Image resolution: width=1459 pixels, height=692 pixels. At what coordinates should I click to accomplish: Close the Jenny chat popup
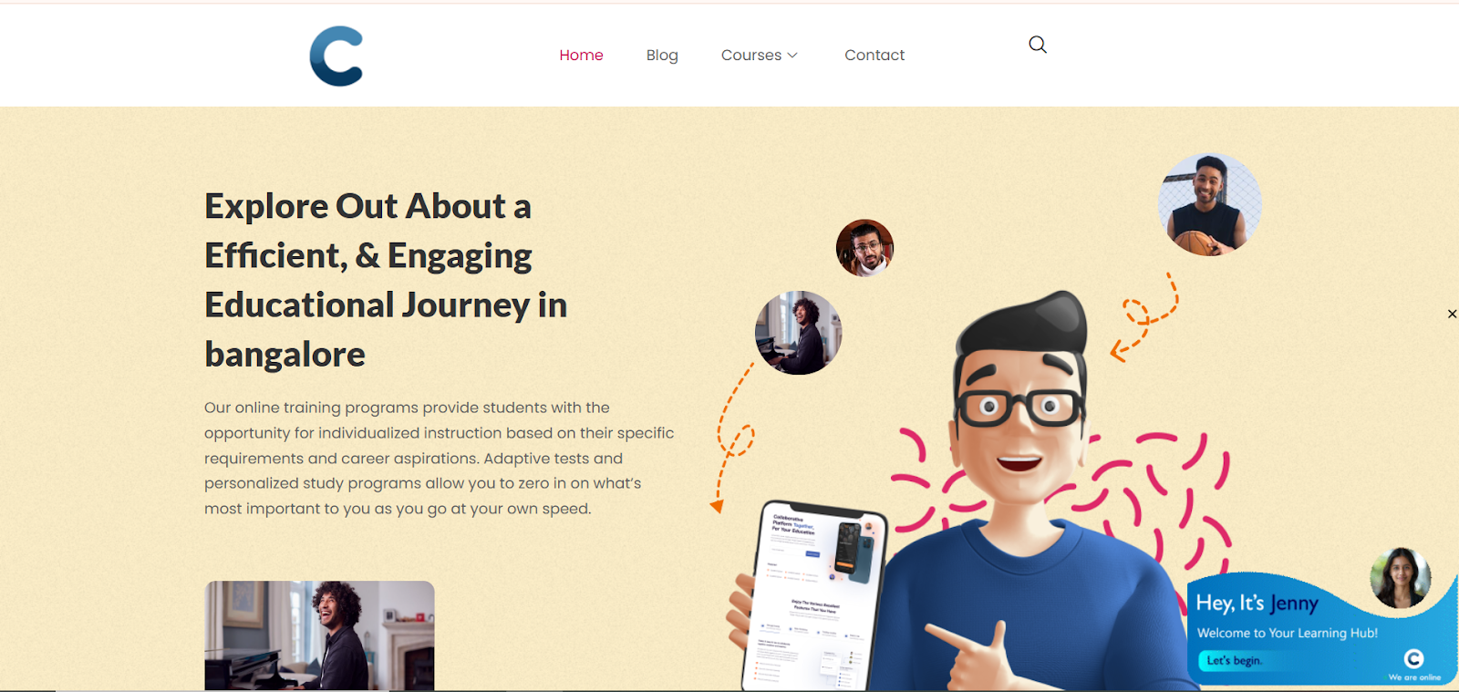[x=1452, y=314]
